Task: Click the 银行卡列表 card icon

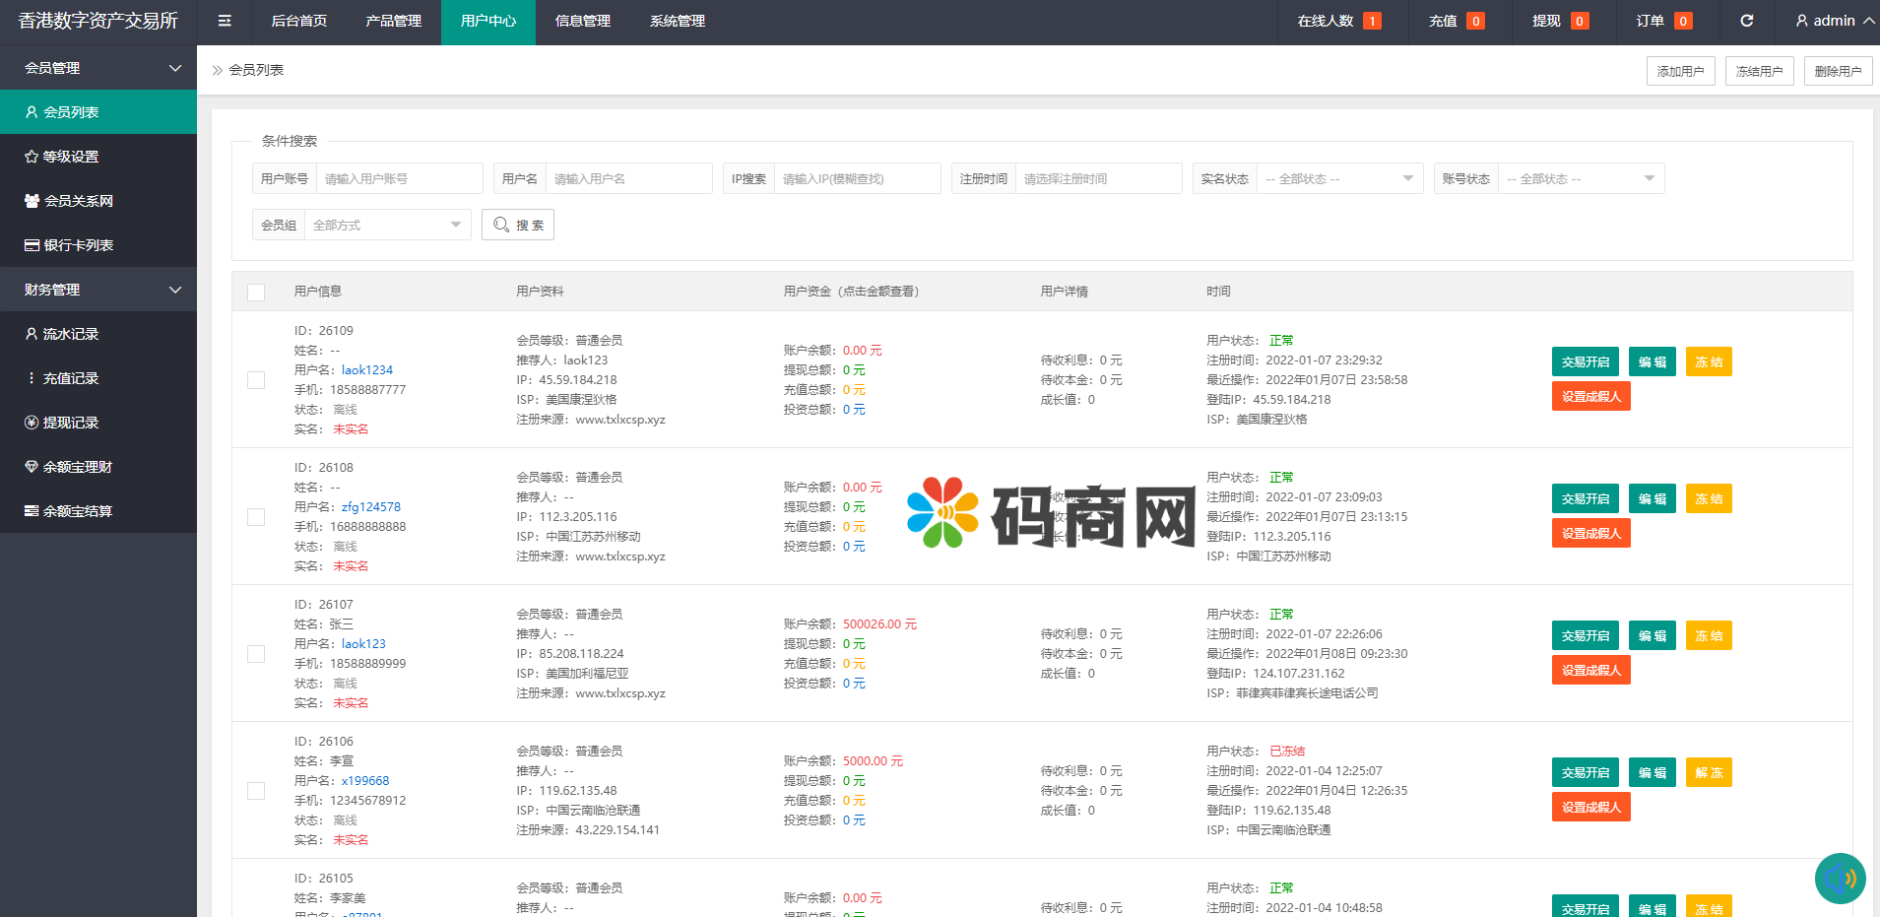Action: tap(32, 245)
